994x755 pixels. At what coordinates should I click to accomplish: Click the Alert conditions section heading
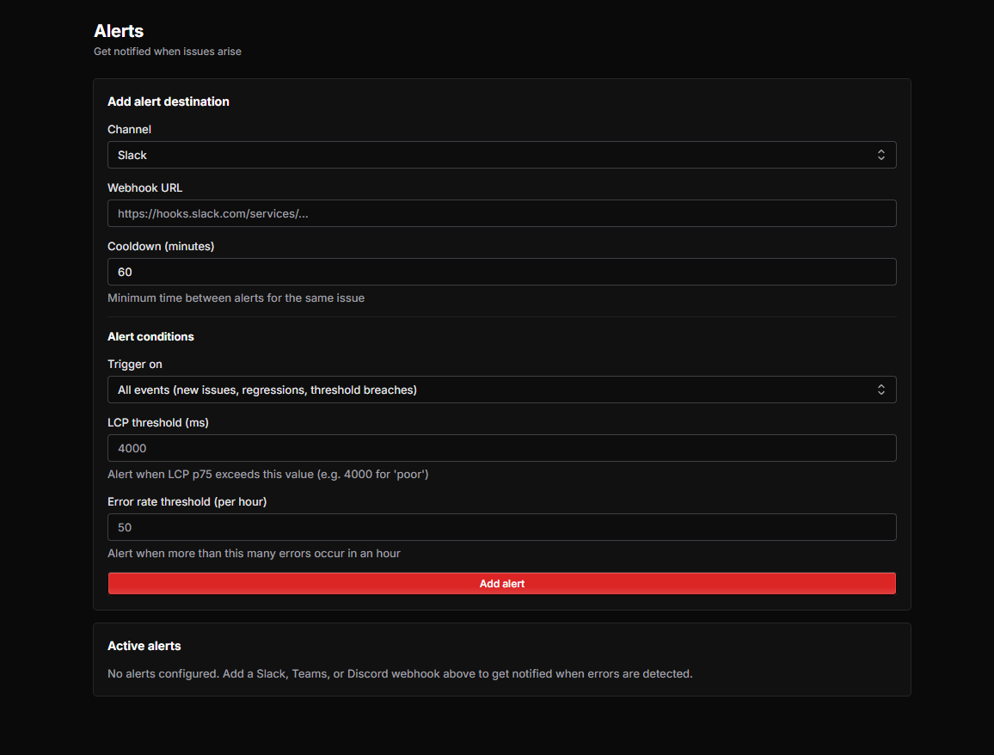click(x=150, y=336)
